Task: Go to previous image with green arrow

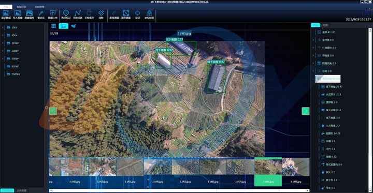Action: tap(53, 111)
